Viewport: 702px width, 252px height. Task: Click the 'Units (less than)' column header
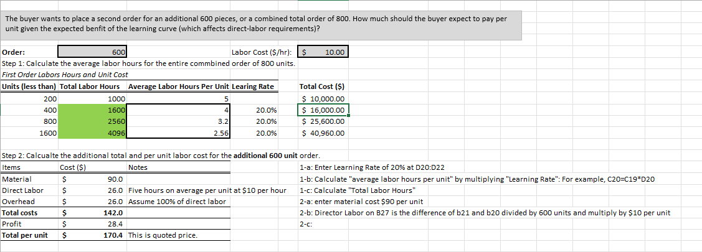pyautogui.click(x=29, y=86)
